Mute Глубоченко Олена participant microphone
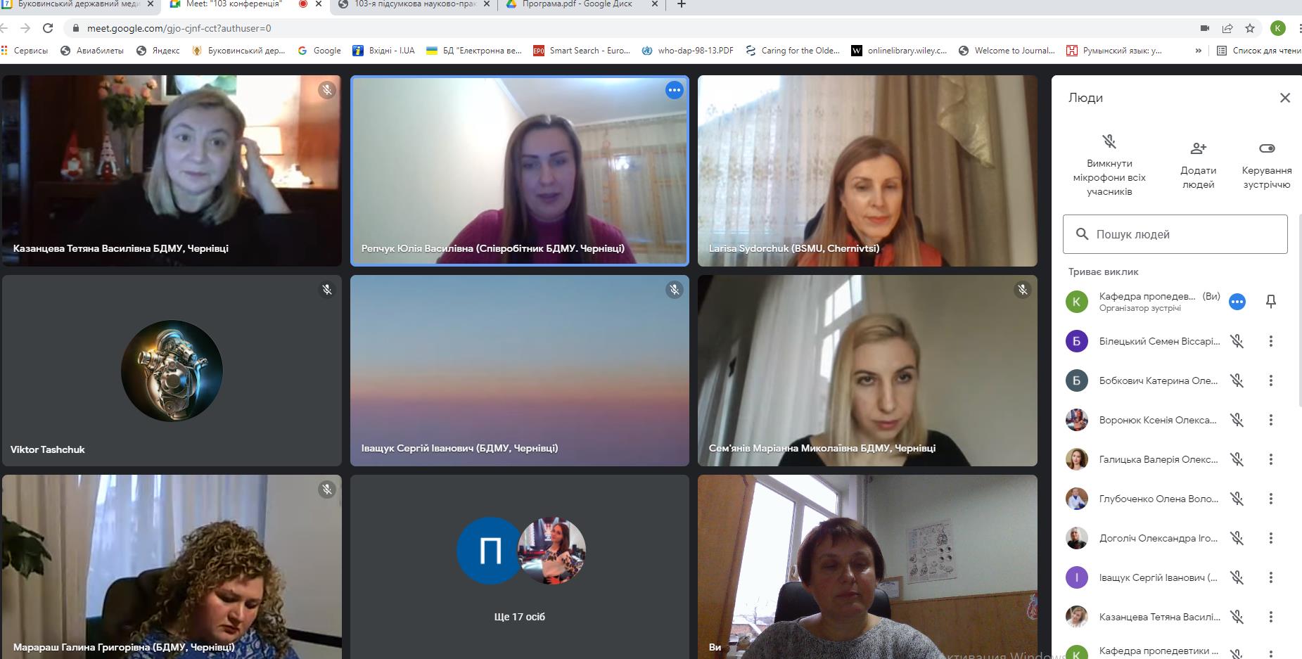Image resolution: width=1302 pixels, height=659 pixels. pyautogui.click(x=1237, y=499)
